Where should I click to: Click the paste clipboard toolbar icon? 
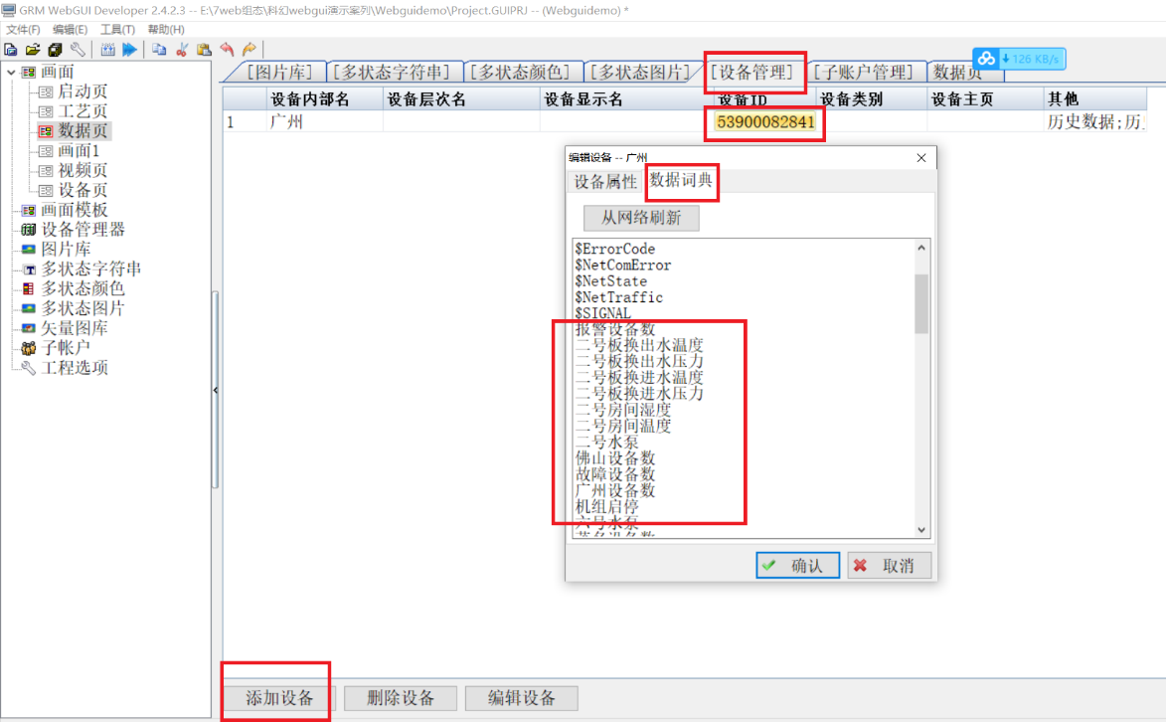204,49
